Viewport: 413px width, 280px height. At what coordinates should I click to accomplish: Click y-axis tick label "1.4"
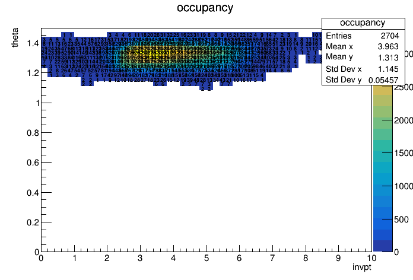[33, 43]
